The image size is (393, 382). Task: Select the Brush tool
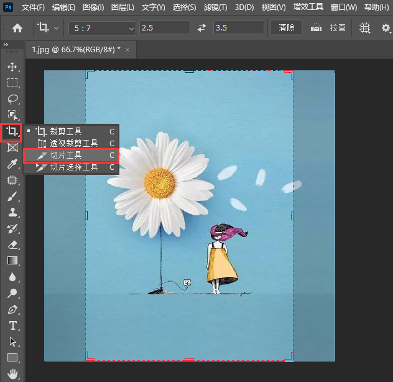(x=12, y=197)
